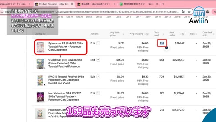
Task: Click the Sylveon ex card thumbnail
Action: (40, 47)
